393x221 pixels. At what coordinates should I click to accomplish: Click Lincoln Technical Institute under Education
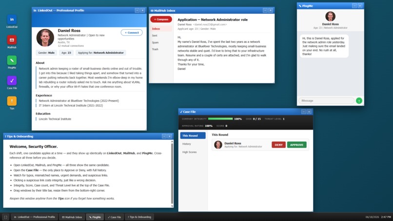click(x=55, y=119)
